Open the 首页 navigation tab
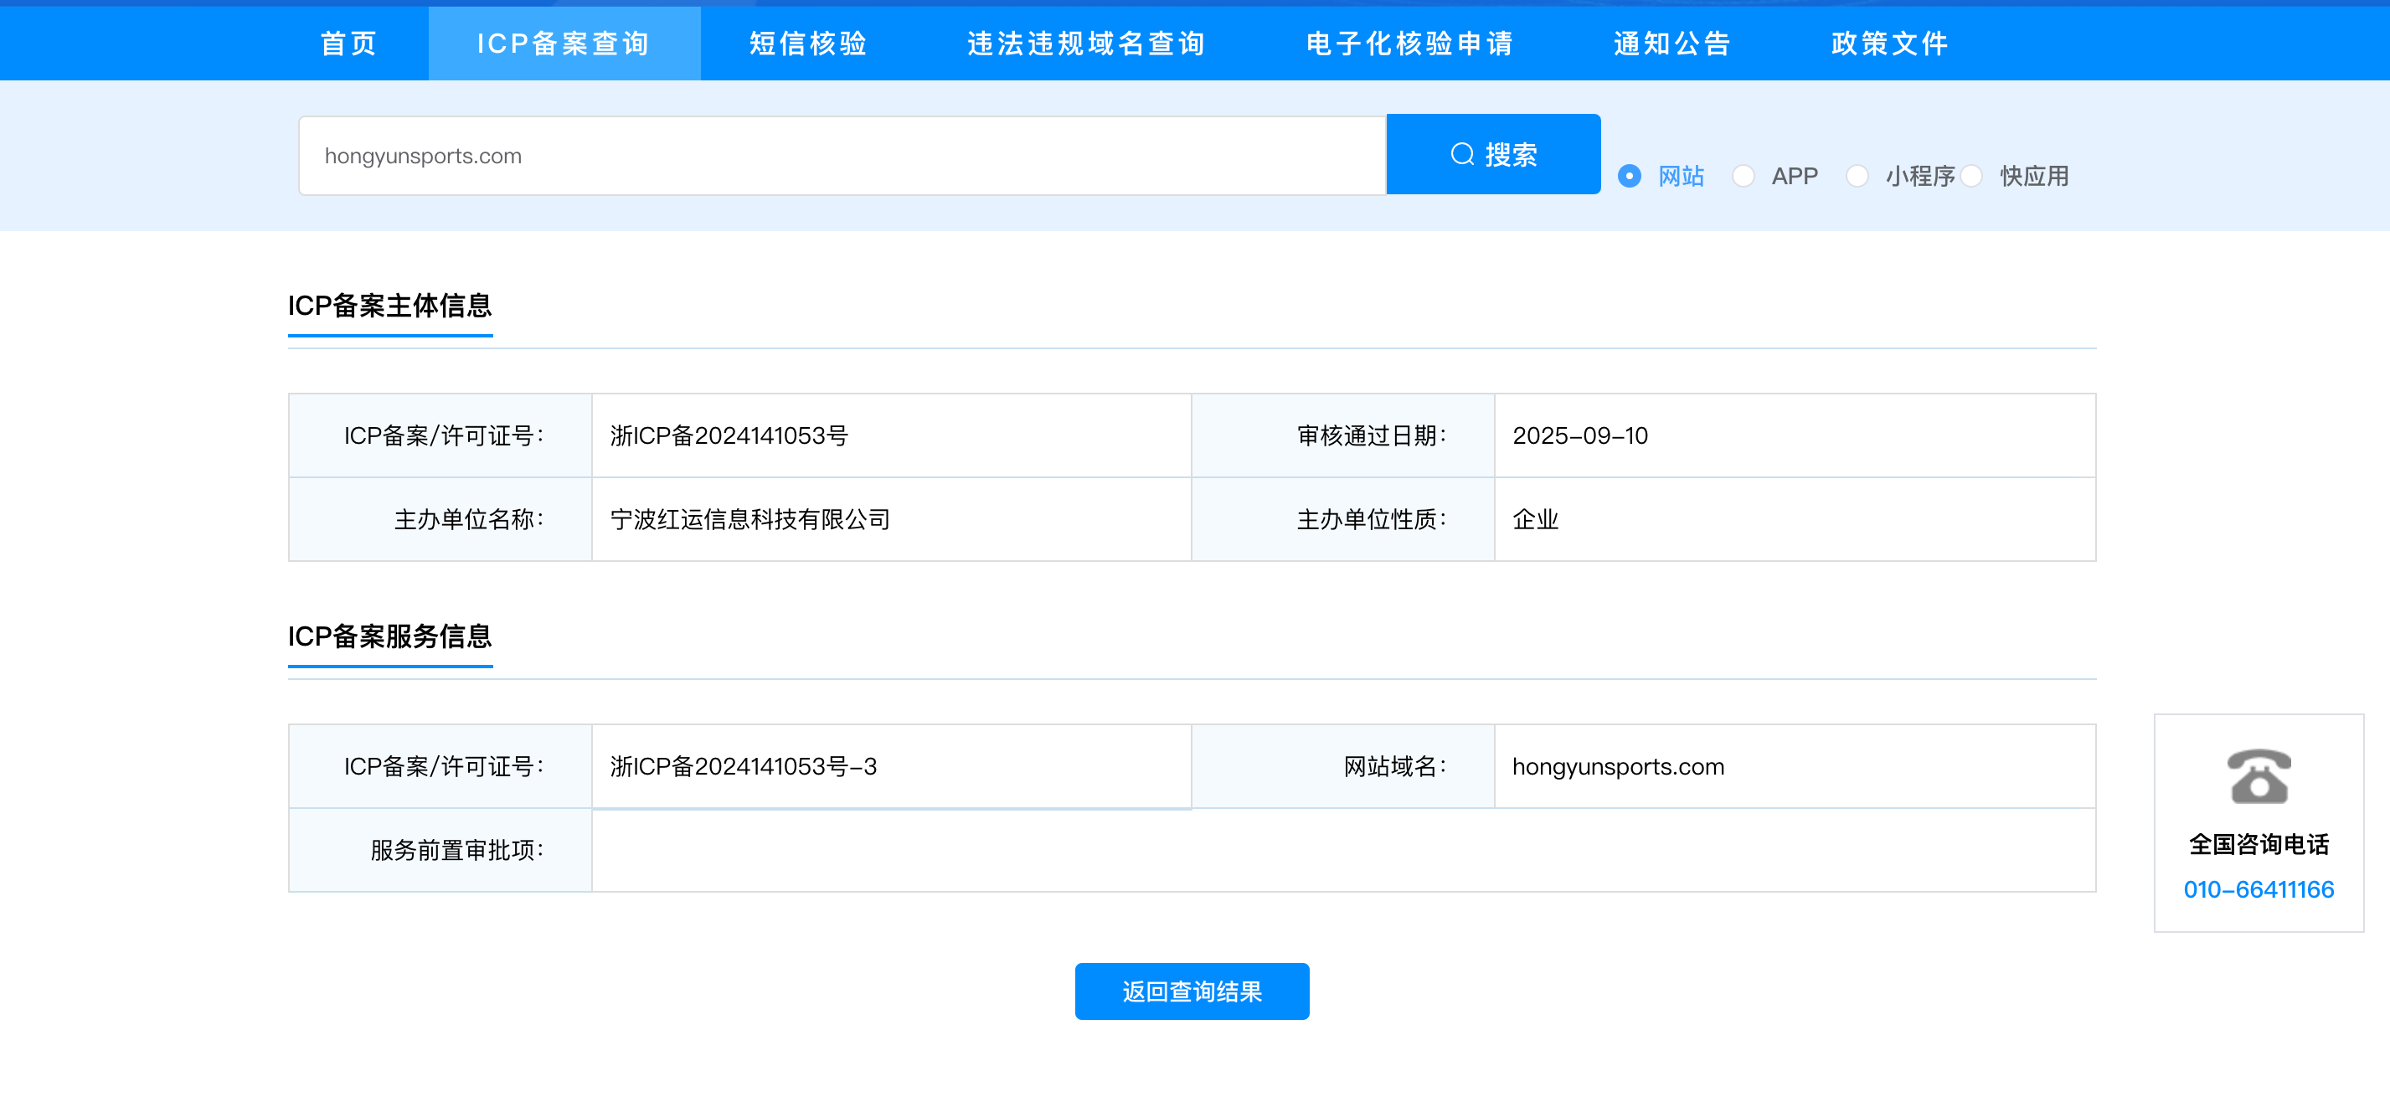The image size is (2390, 1102). pos(349,44)
